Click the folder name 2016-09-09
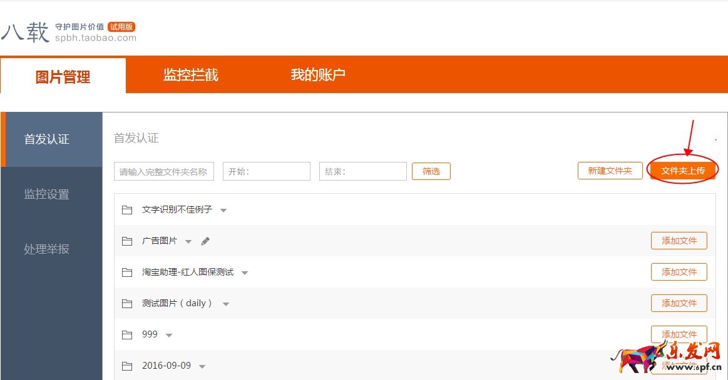This screenshot has width=728, height=380. 167,366
